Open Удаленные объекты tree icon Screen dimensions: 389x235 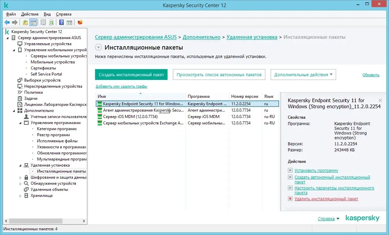coord(26,189)
